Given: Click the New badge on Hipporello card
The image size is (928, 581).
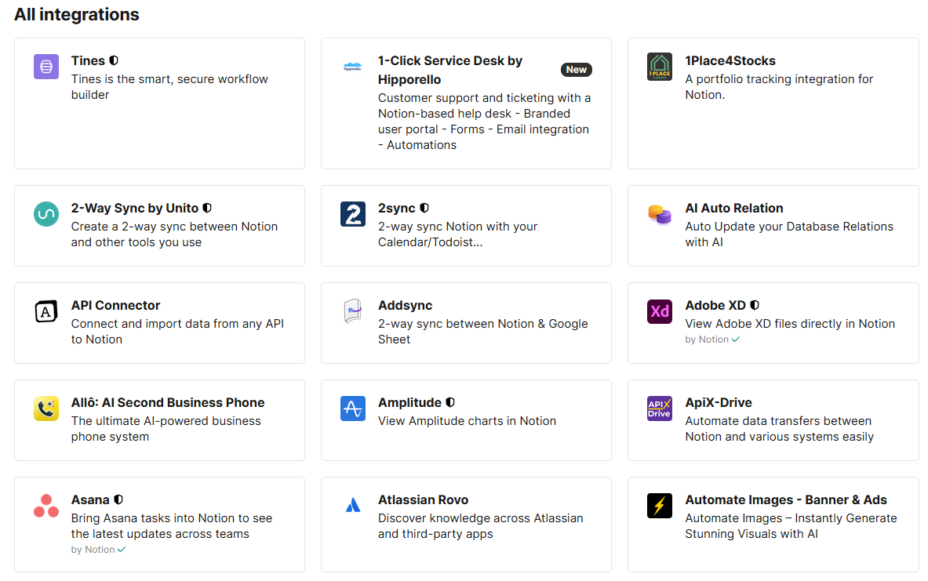Looking at the screenshot, I should tap(577, 69).
